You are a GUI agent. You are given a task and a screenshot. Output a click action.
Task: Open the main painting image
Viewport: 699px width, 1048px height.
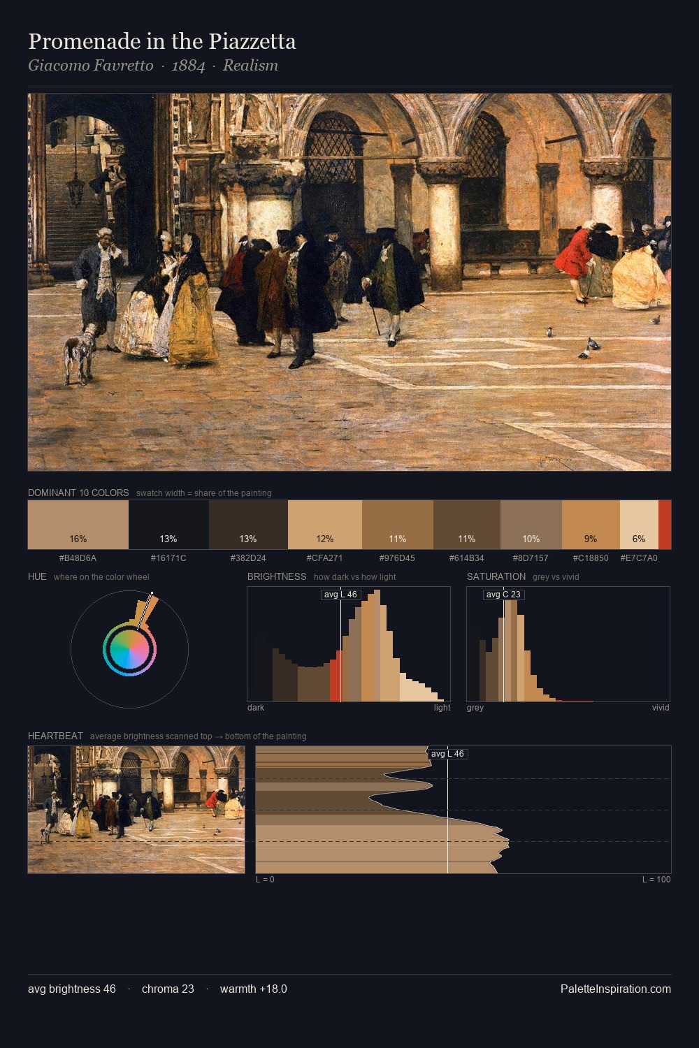click(x=349, y=282)
